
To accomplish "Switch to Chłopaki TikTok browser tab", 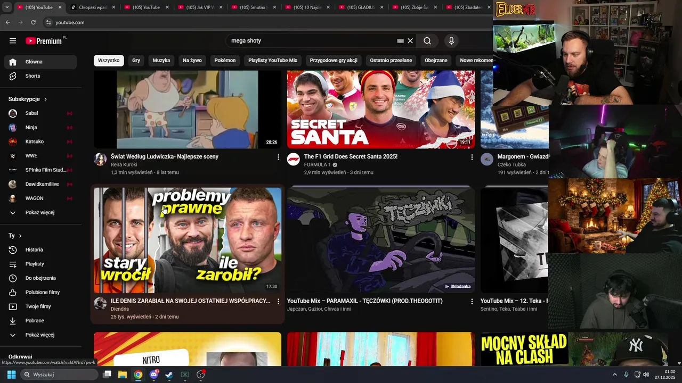I will click(x=92, y=7).
